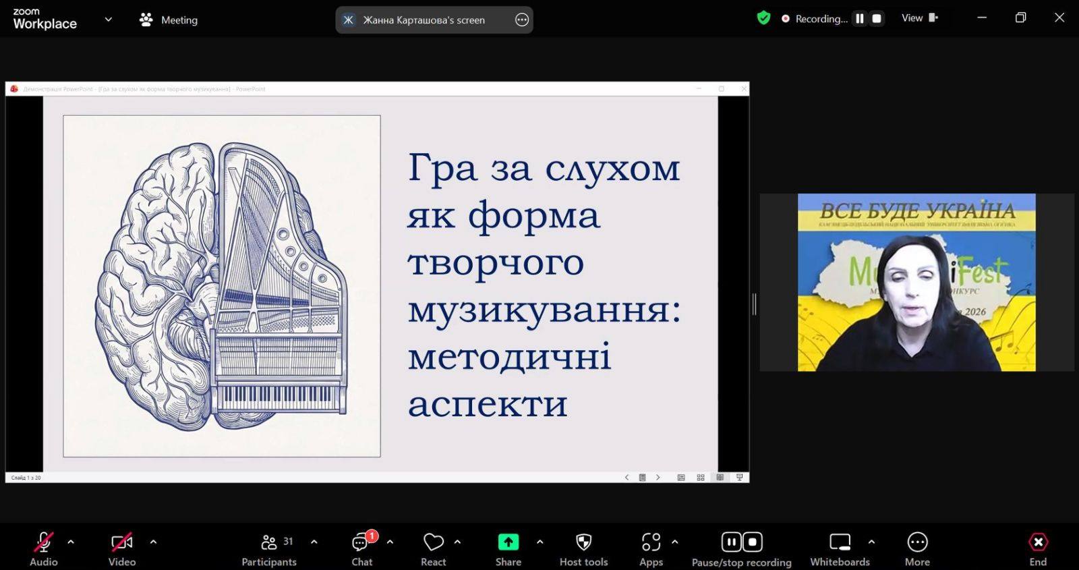Select the Meeting tab
Image resolution: width=1079 pixels, height=570 pixels.
tap(169, 20)
